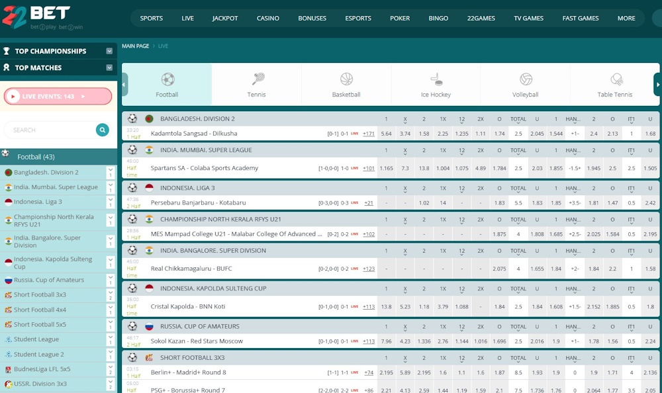
Task: Expand Russia Cup of Amateurs sidebar entry
Action: coord(110,280)
